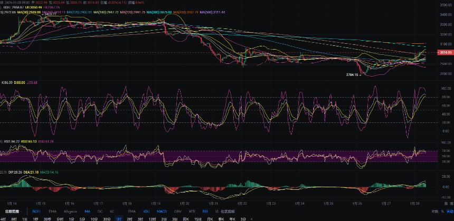Click the 1月 28 date axis label
The height and width of the screenshot is (221, 454).
click(414, 203)
